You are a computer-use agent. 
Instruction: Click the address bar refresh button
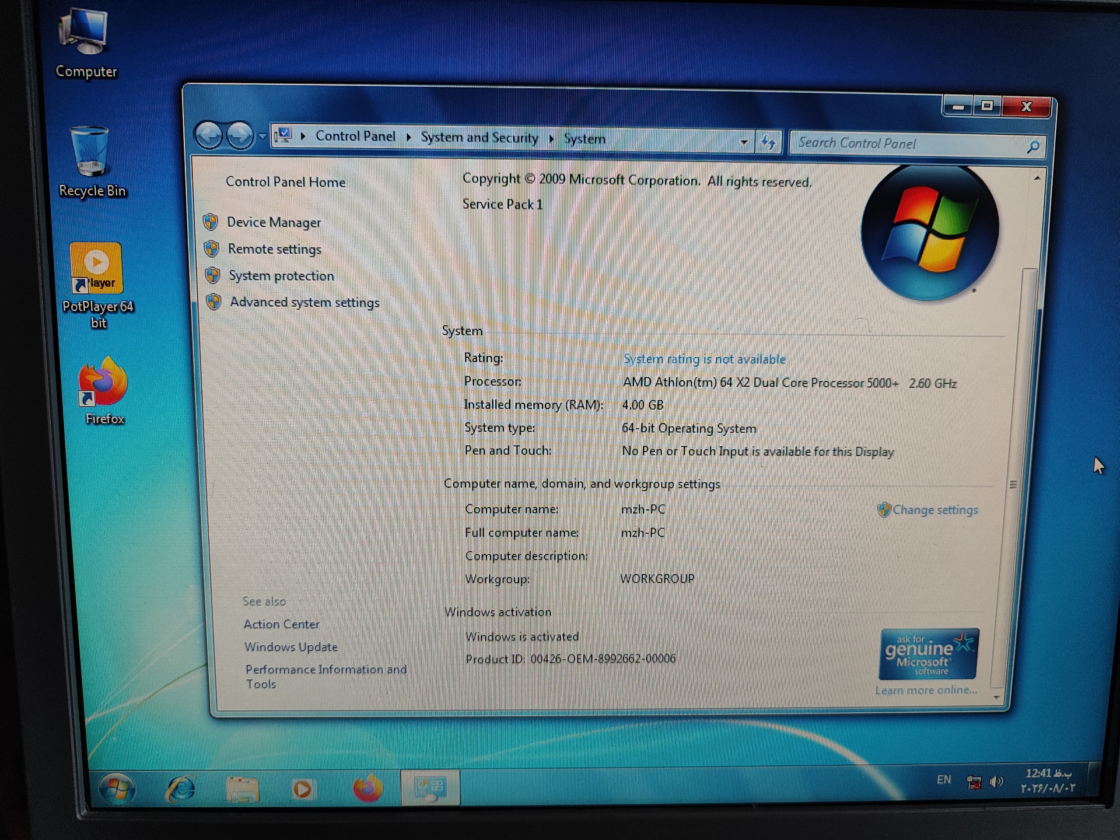[768, 143]
